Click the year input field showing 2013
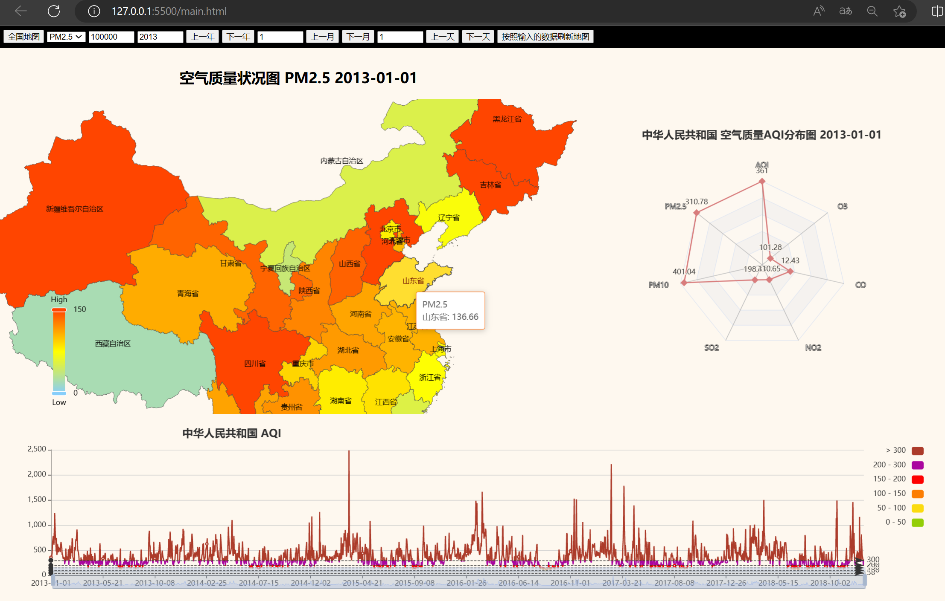Image resolution: width=945 pixels, height=601 pixels. (x=160, y=37)
